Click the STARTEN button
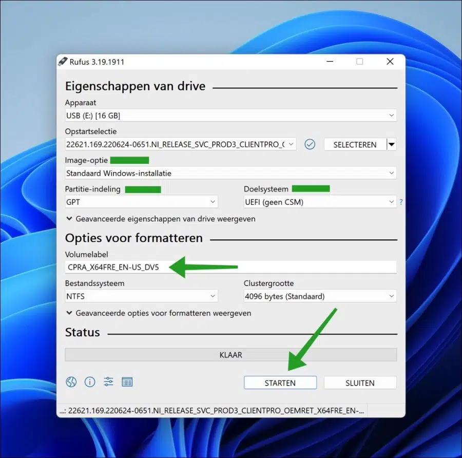 click(x=280, y=383)
